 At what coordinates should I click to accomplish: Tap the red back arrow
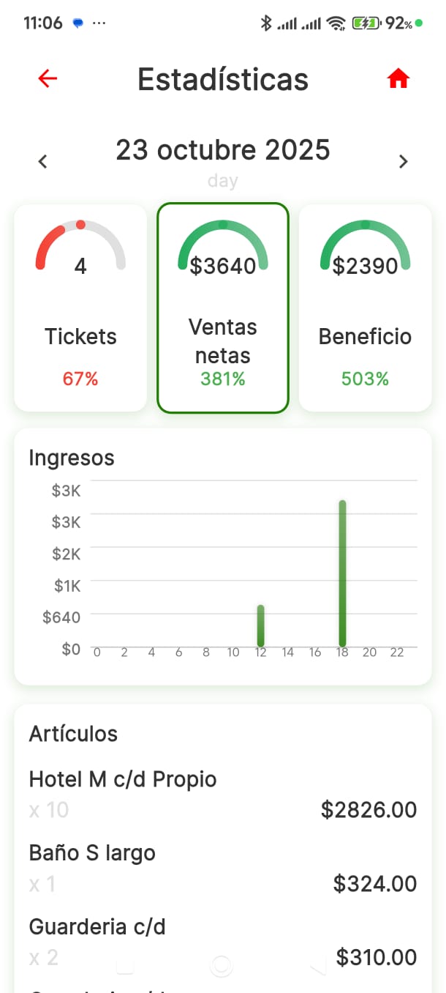(x=48, y=78)
